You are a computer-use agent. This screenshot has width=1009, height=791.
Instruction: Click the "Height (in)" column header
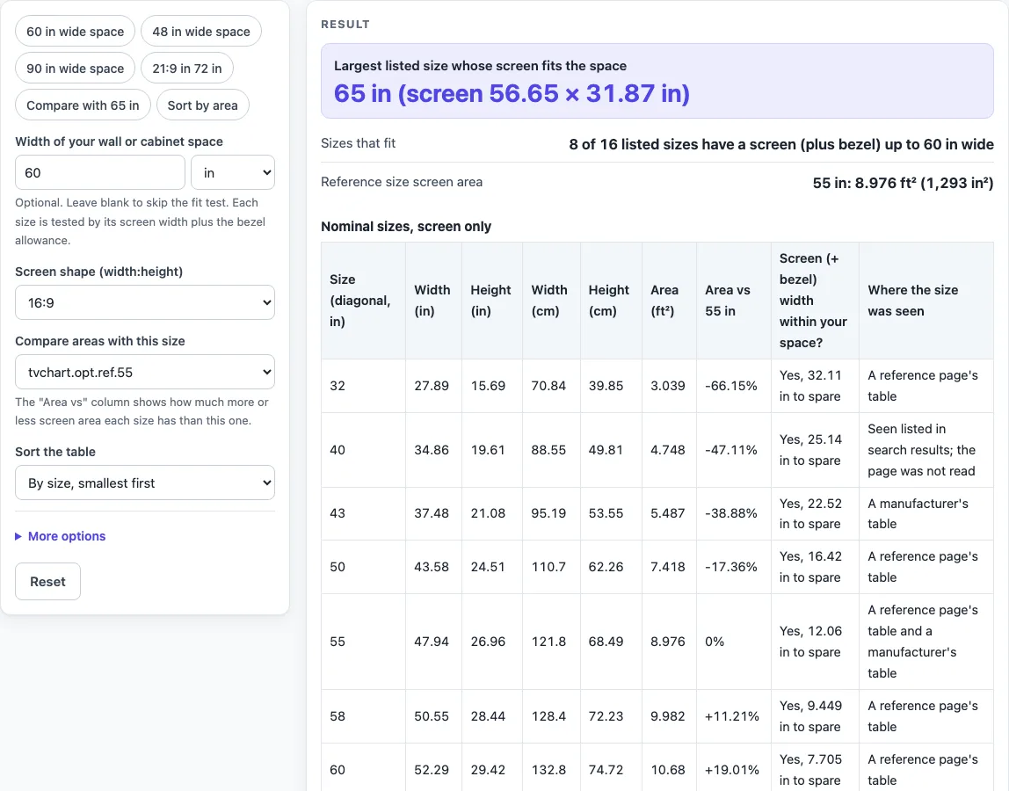pos(491,301)
